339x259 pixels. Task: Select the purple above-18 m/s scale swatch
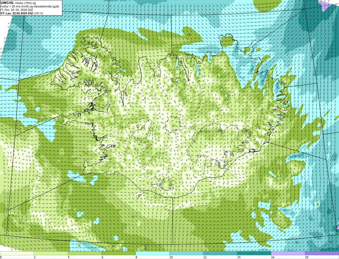(x=322, y=253)
